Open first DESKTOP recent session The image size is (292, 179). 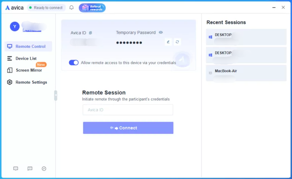246,37
